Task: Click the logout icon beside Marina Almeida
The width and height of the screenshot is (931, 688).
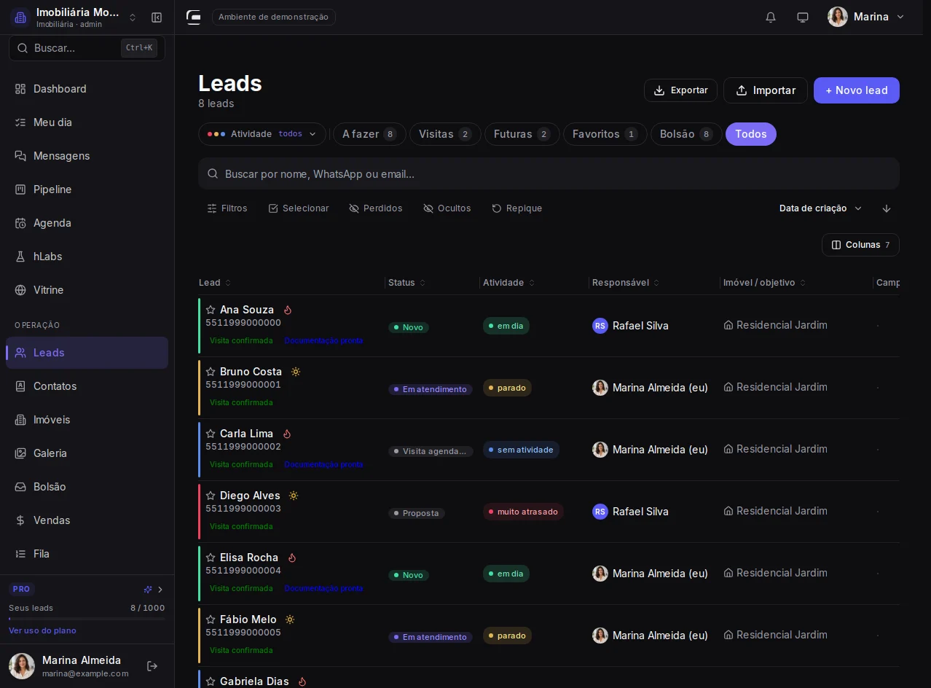Action: tap(152, 666)
